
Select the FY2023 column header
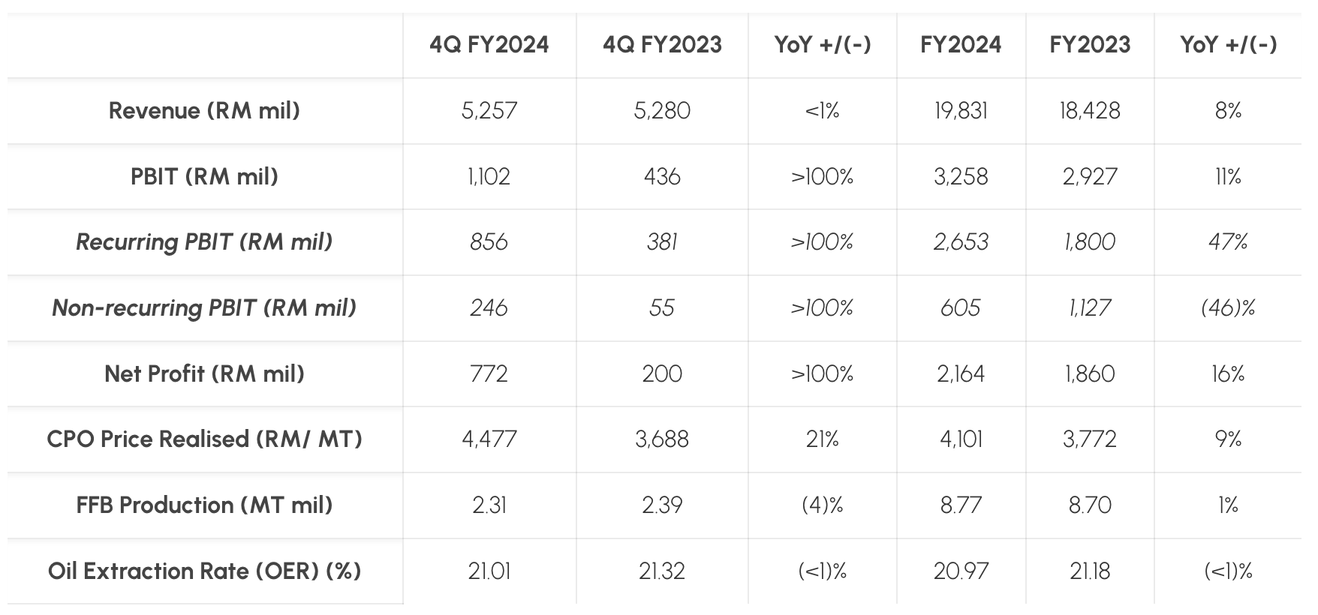pos(1090,45)
